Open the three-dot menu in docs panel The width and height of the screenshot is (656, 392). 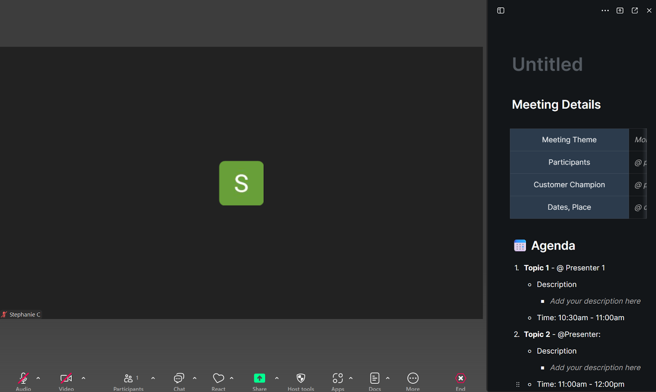pos(605,11)
